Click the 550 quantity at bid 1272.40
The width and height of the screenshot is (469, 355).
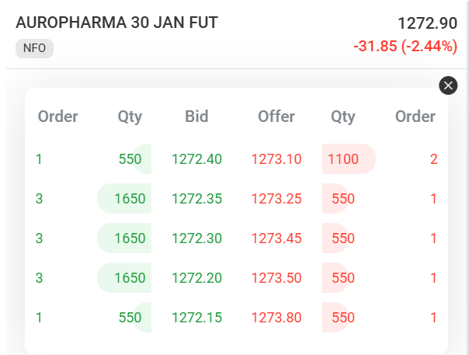130,159
